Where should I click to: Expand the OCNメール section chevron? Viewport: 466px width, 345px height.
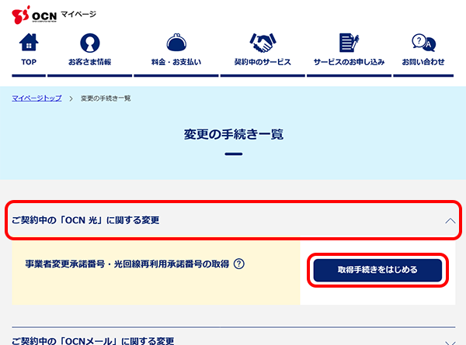pyautogui.click(x=450, y=342)
